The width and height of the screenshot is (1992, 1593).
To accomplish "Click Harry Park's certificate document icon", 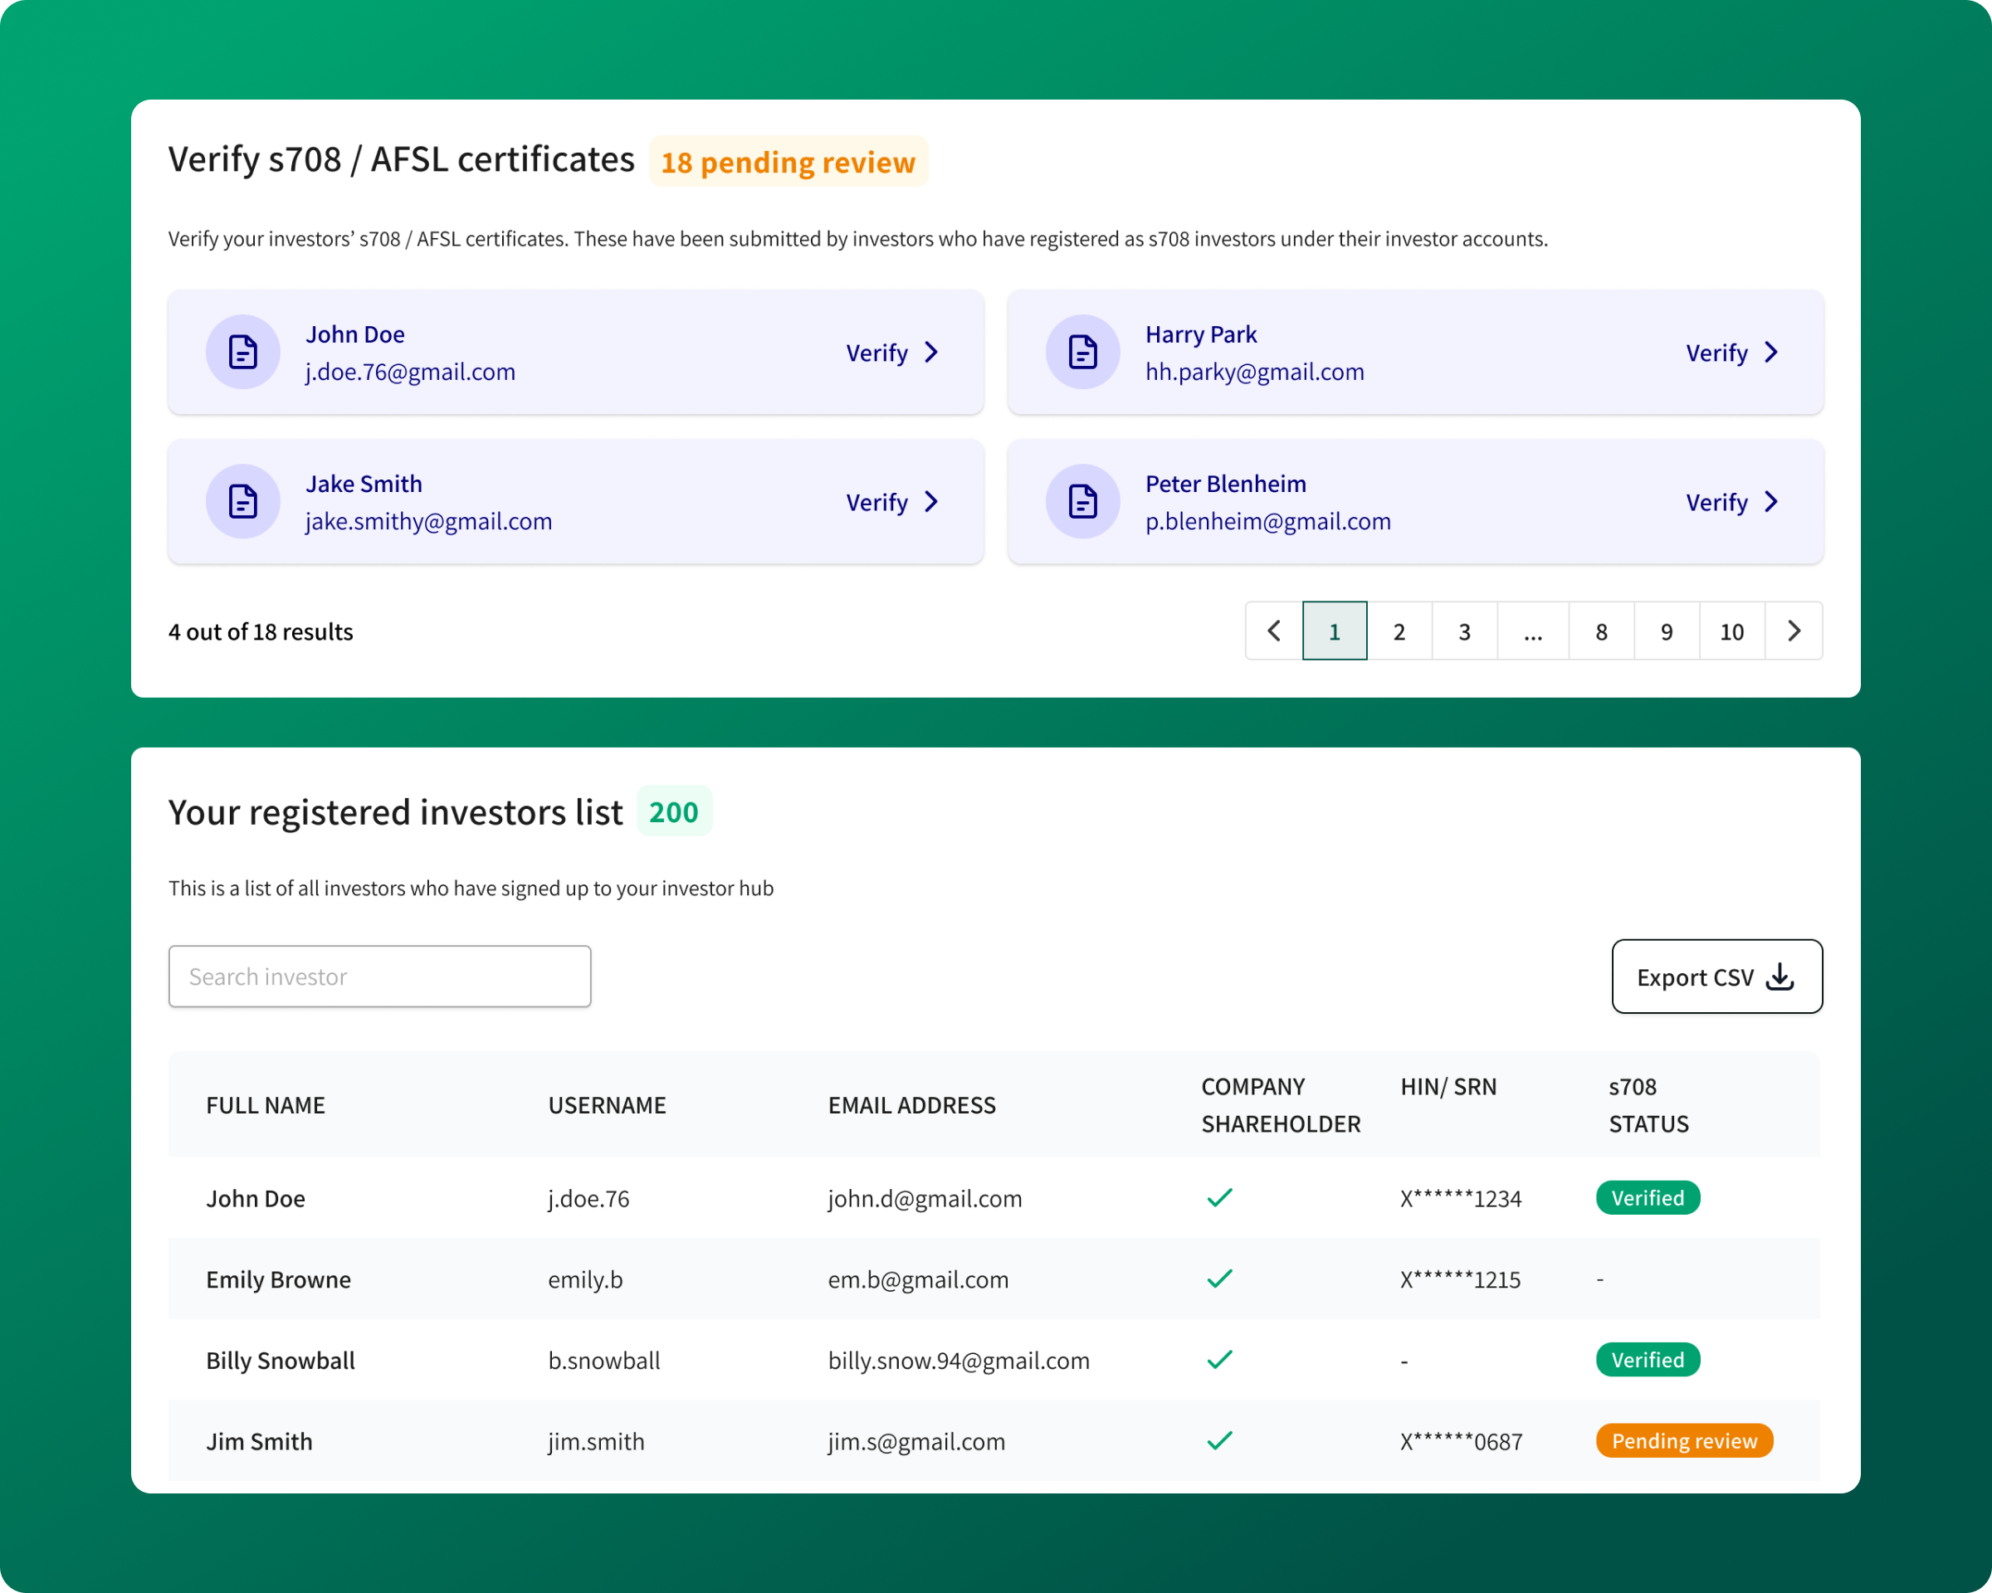I will point(1082,352).
